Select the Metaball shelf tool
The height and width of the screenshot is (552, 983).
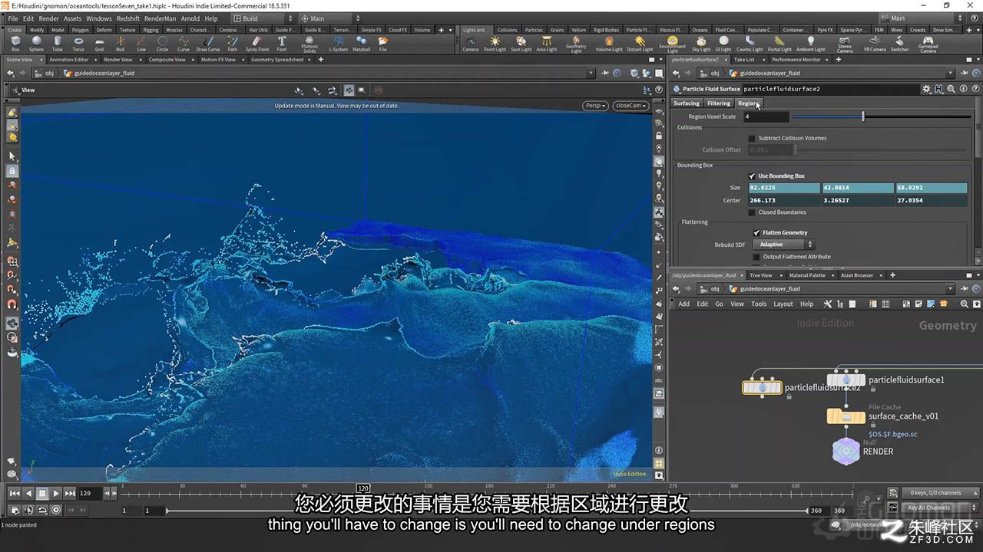tap(361, 44)
